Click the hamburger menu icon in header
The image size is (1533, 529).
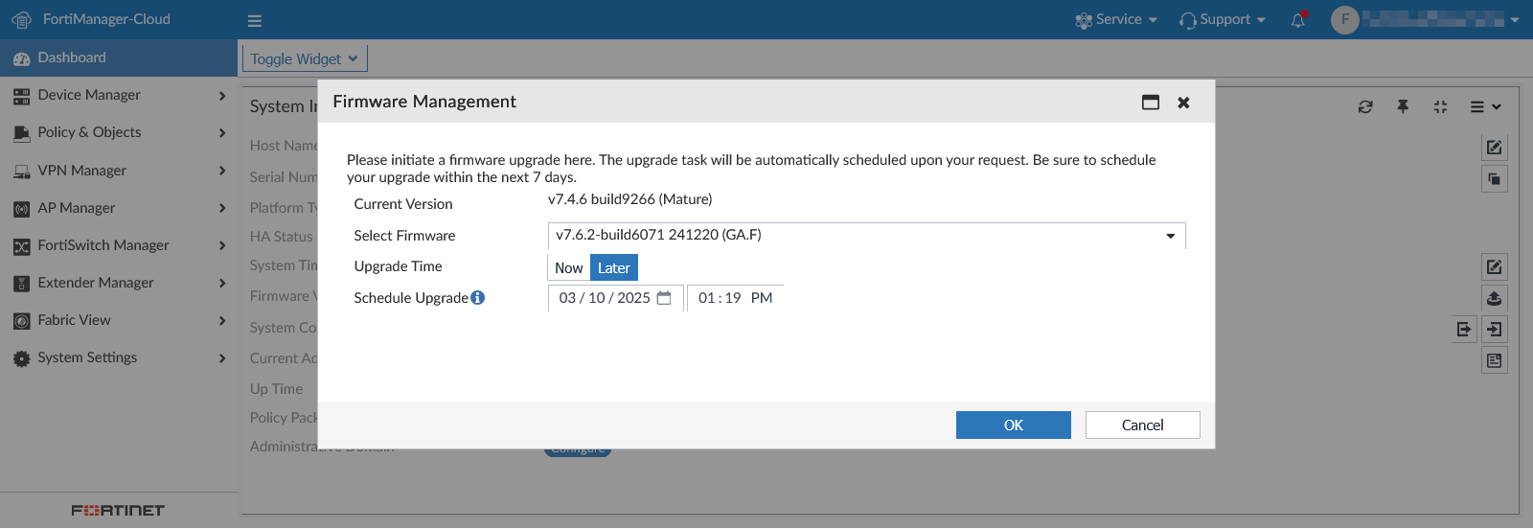[254, 20]
